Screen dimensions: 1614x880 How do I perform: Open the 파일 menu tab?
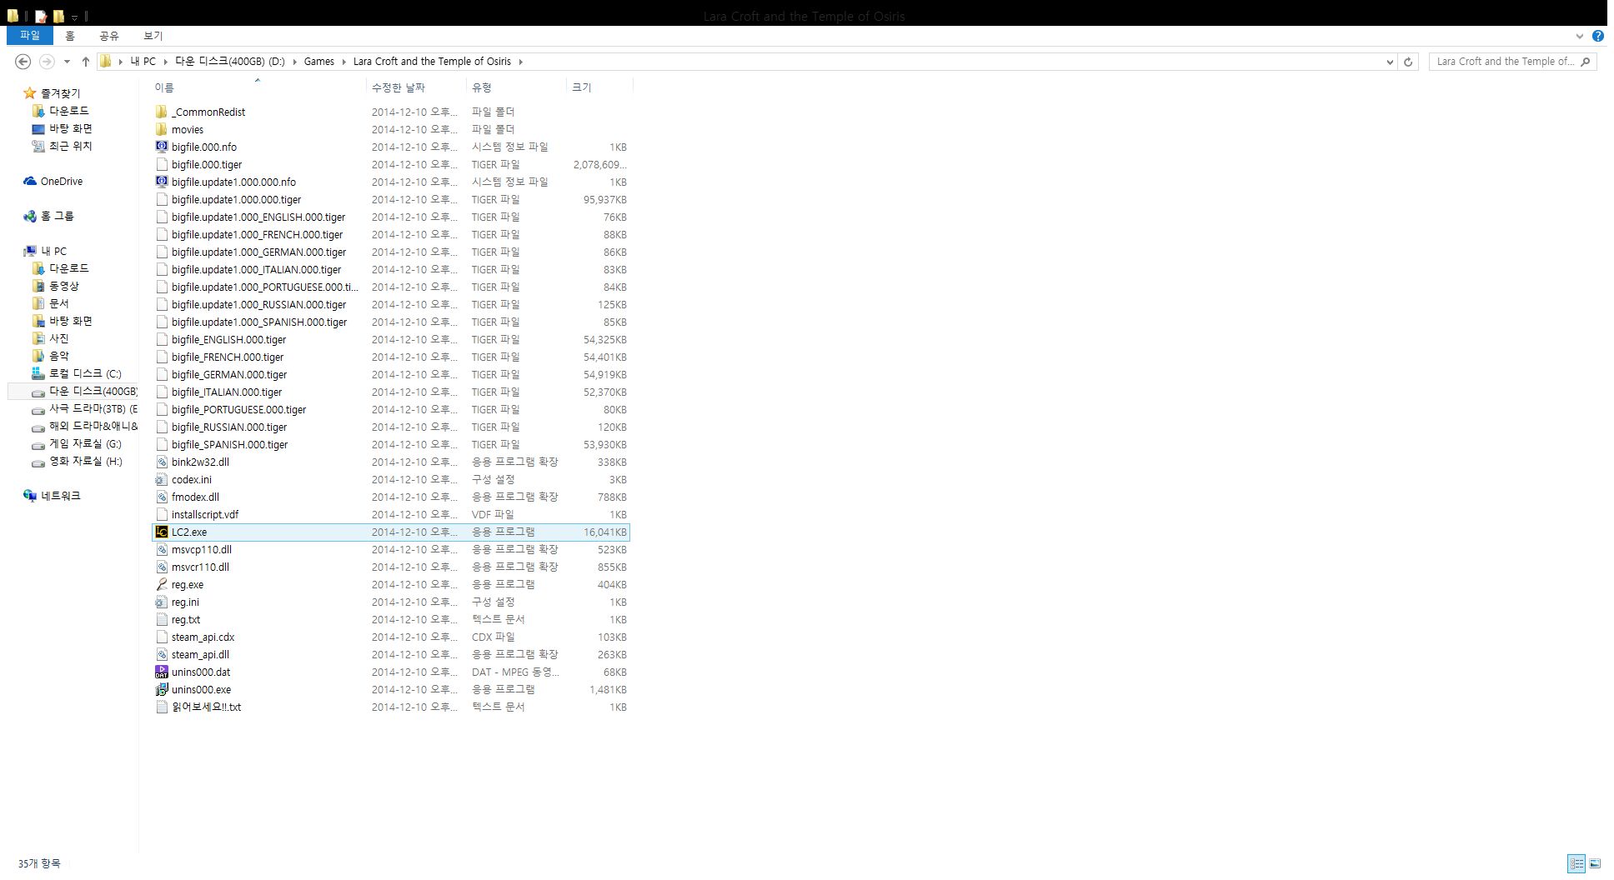(x=30, y=36)
